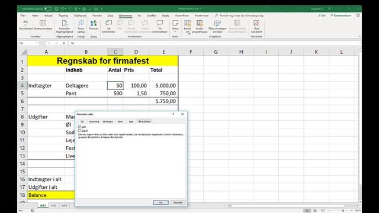Click the Insert Function fx icon
The image size is (379, 213).
(x=64, y=43)
